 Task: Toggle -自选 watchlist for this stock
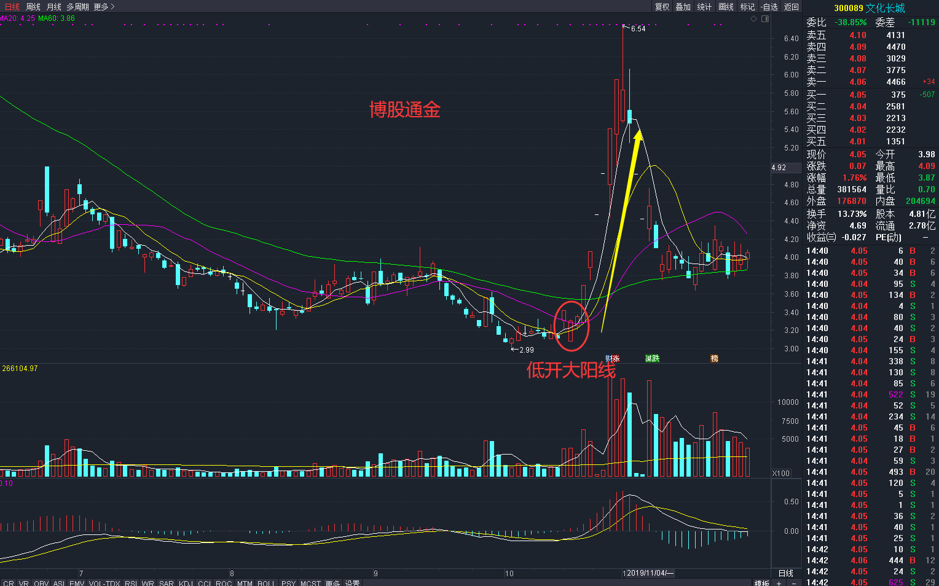tap(769, 7)
